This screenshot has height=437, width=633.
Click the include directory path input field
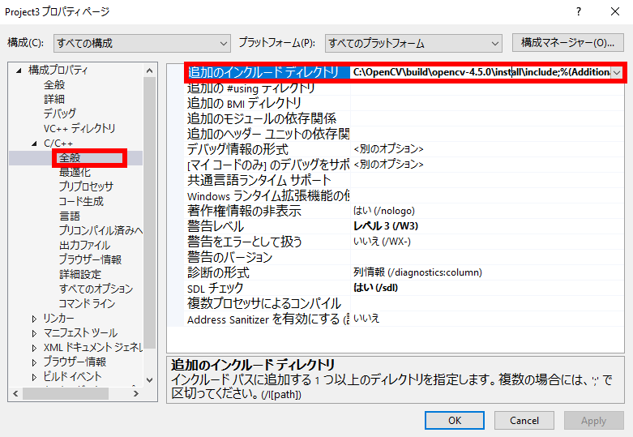481,73
